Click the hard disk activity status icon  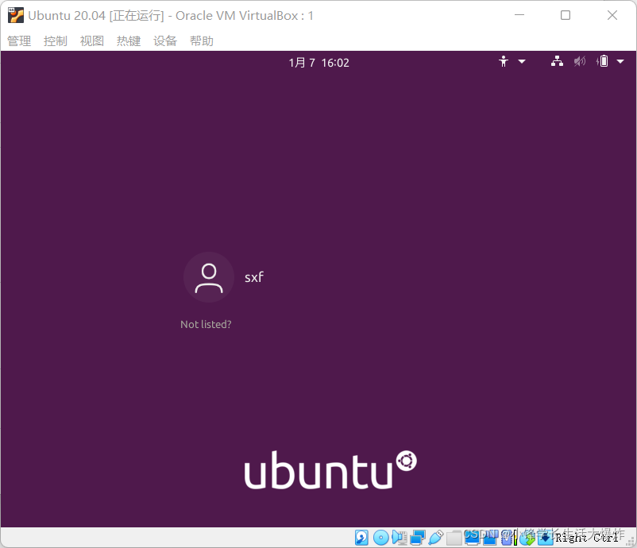pos(361,538)
